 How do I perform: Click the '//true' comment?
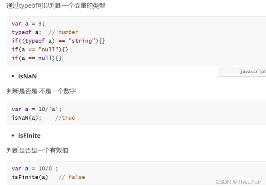coord(65,118)
